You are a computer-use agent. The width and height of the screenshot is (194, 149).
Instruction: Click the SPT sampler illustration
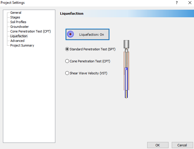point(126,69)
